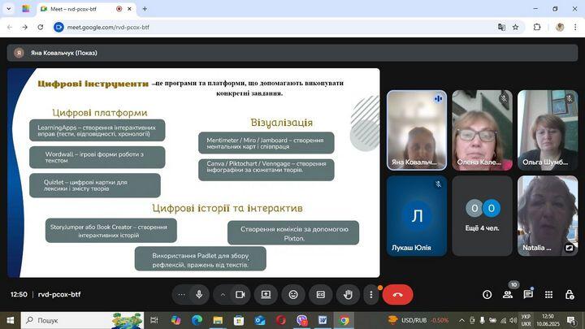The width and height of the screenshot is (585, 329).
Task: Open File Explorer from taskbar
Action: 218,320
